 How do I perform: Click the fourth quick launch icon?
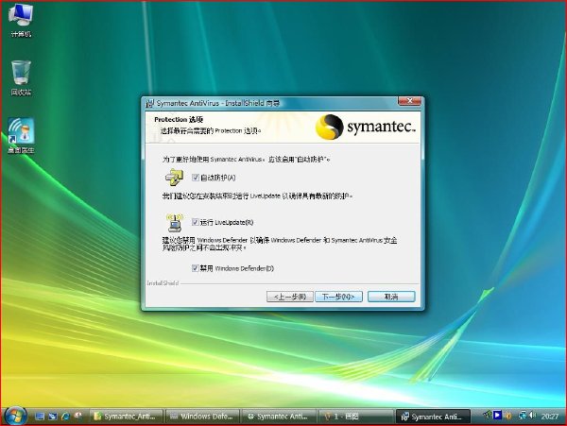78,417
